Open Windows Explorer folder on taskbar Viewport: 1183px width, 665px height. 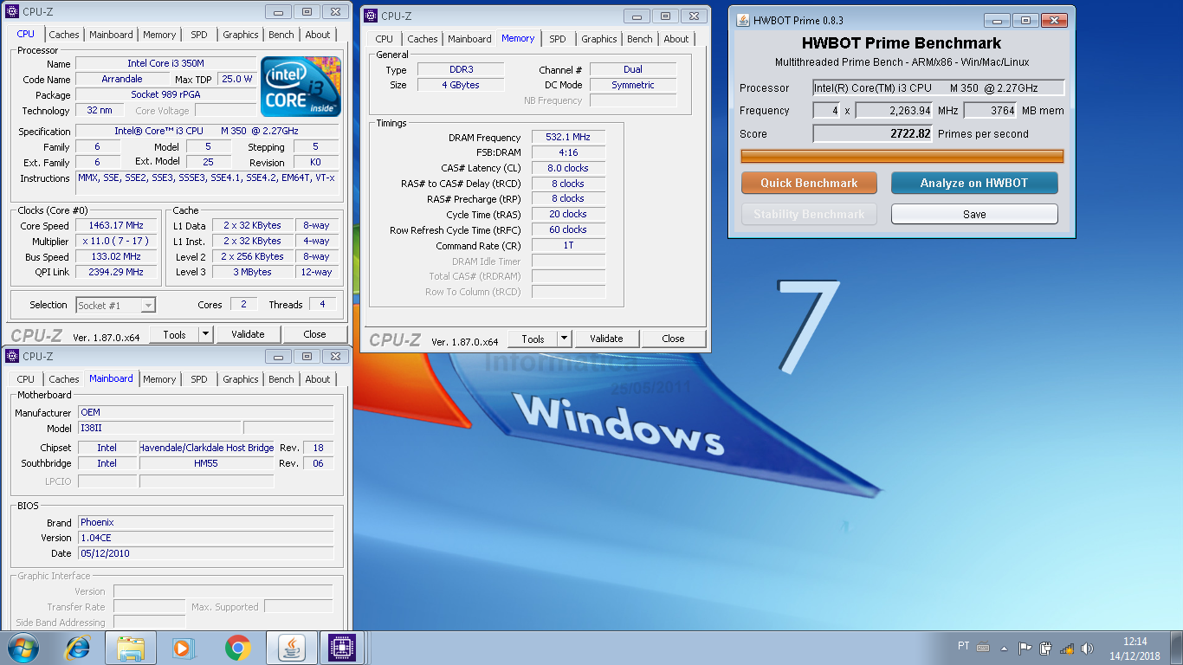131,648
